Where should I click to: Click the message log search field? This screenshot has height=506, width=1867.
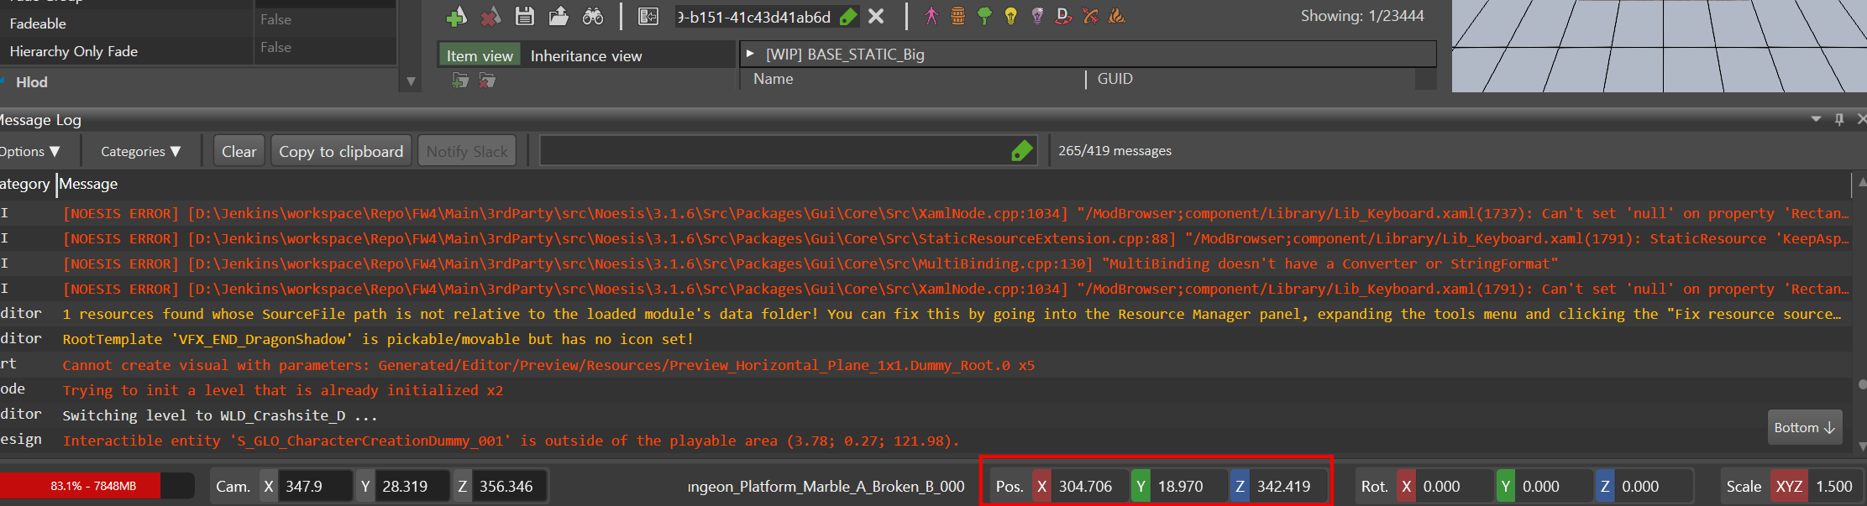coord(774,151)
